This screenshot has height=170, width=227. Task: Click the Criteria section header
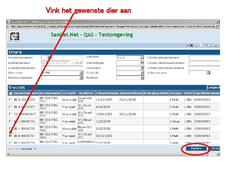pyautogui.click(x=114, y=52)
